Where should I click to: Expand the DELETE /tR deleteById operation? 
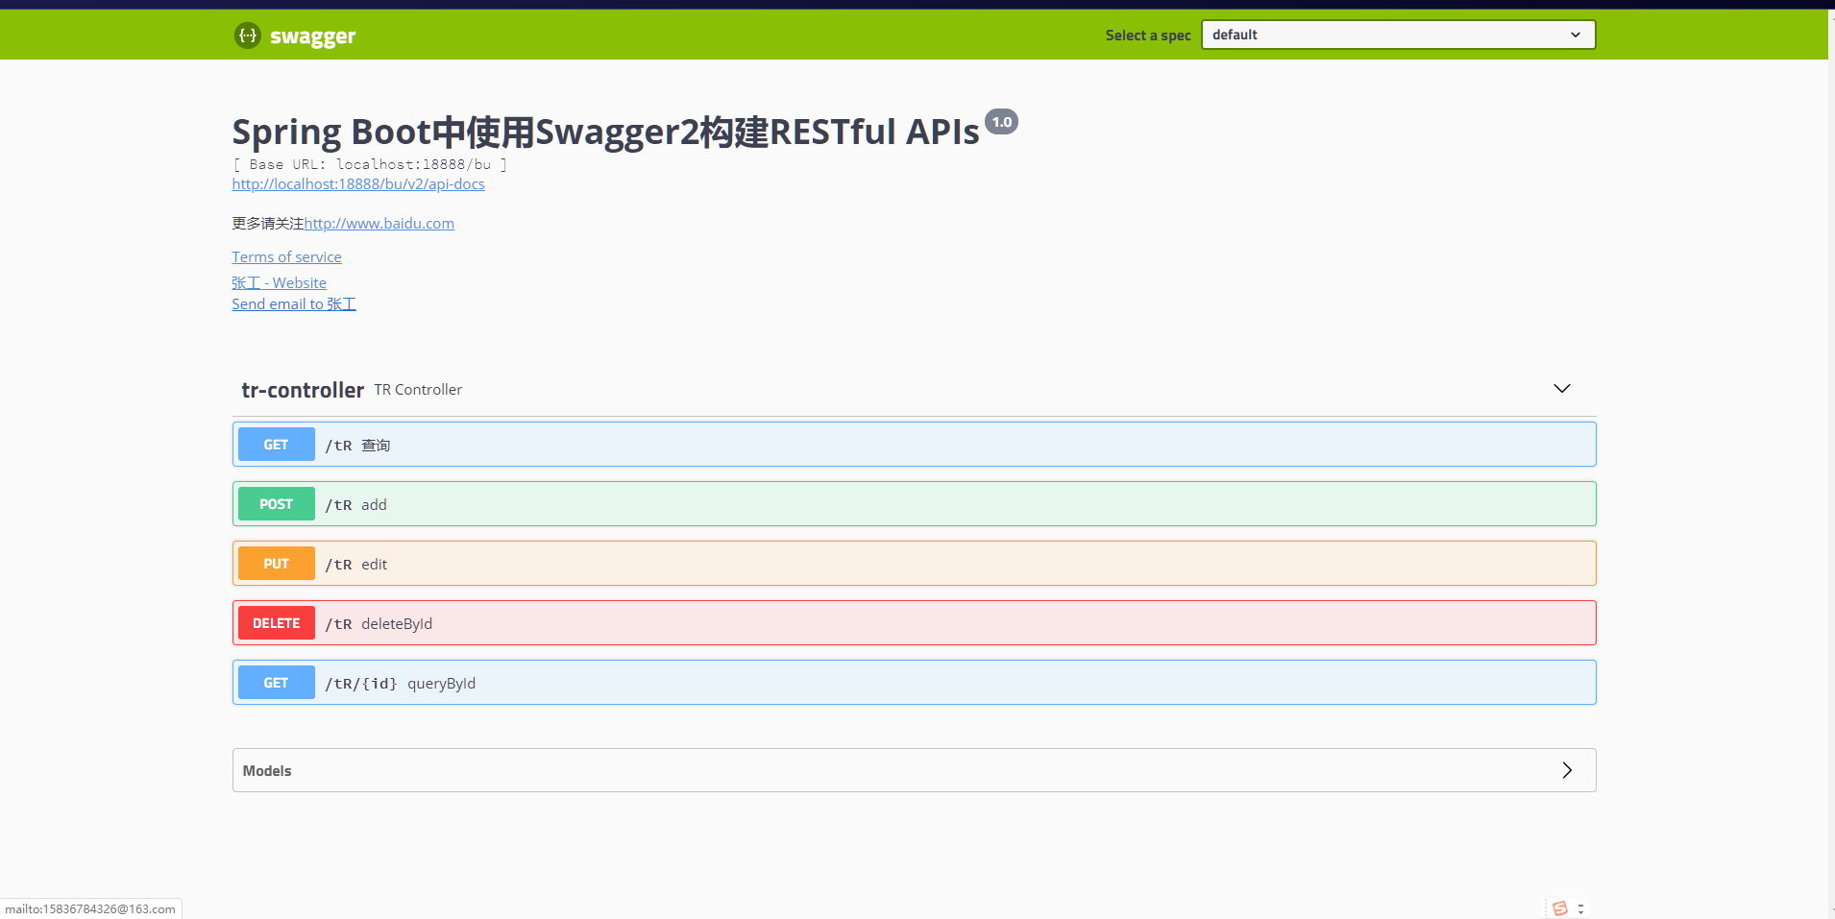coord(915,623)
